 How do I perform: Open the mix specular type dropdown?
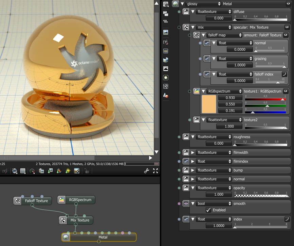click(x=214, y=27)
